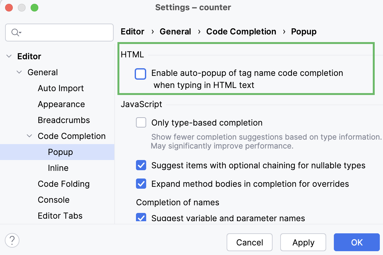The height and width of the screenshot is (255, 383).
Task: Open the Auto Import settings page
Action: 61,88
